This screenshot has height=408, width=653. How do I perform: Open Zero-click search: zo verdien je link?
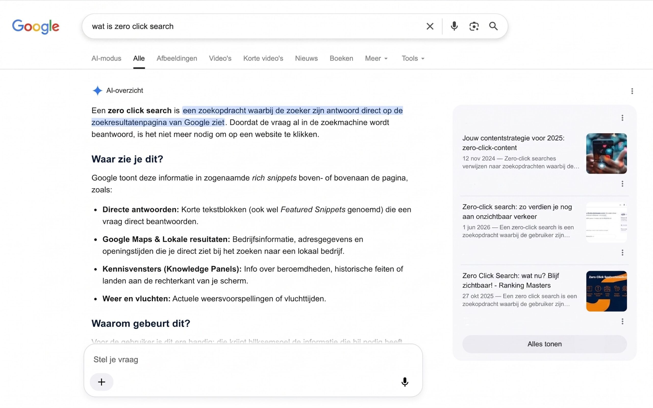click(517, 212)
